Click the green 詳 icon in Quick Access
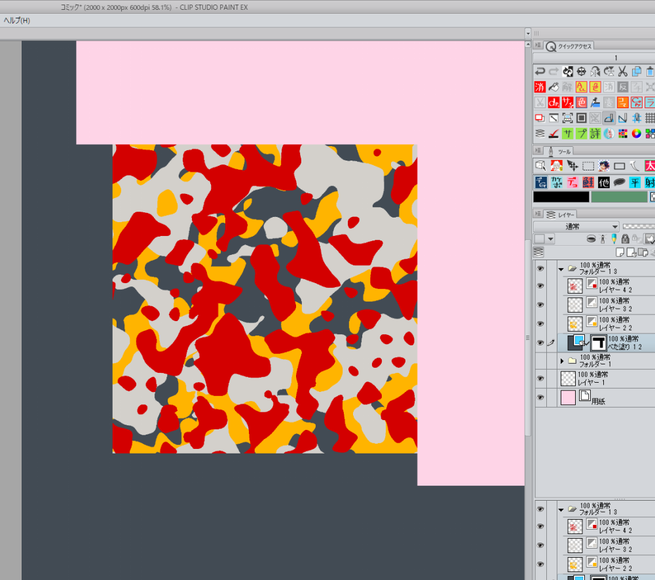Viewport: 655px width, 580px height. point(595,133)
